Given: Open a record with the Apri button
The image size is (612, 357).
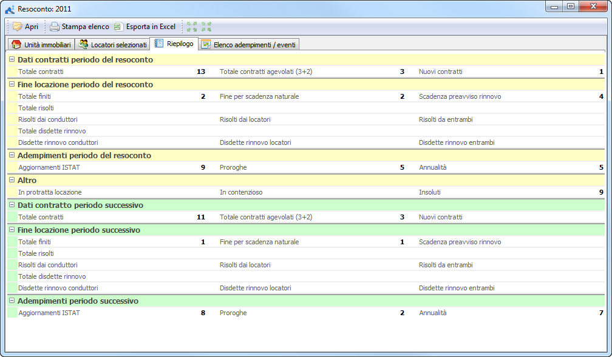Looking at the screenshot, I should [25, 27].
